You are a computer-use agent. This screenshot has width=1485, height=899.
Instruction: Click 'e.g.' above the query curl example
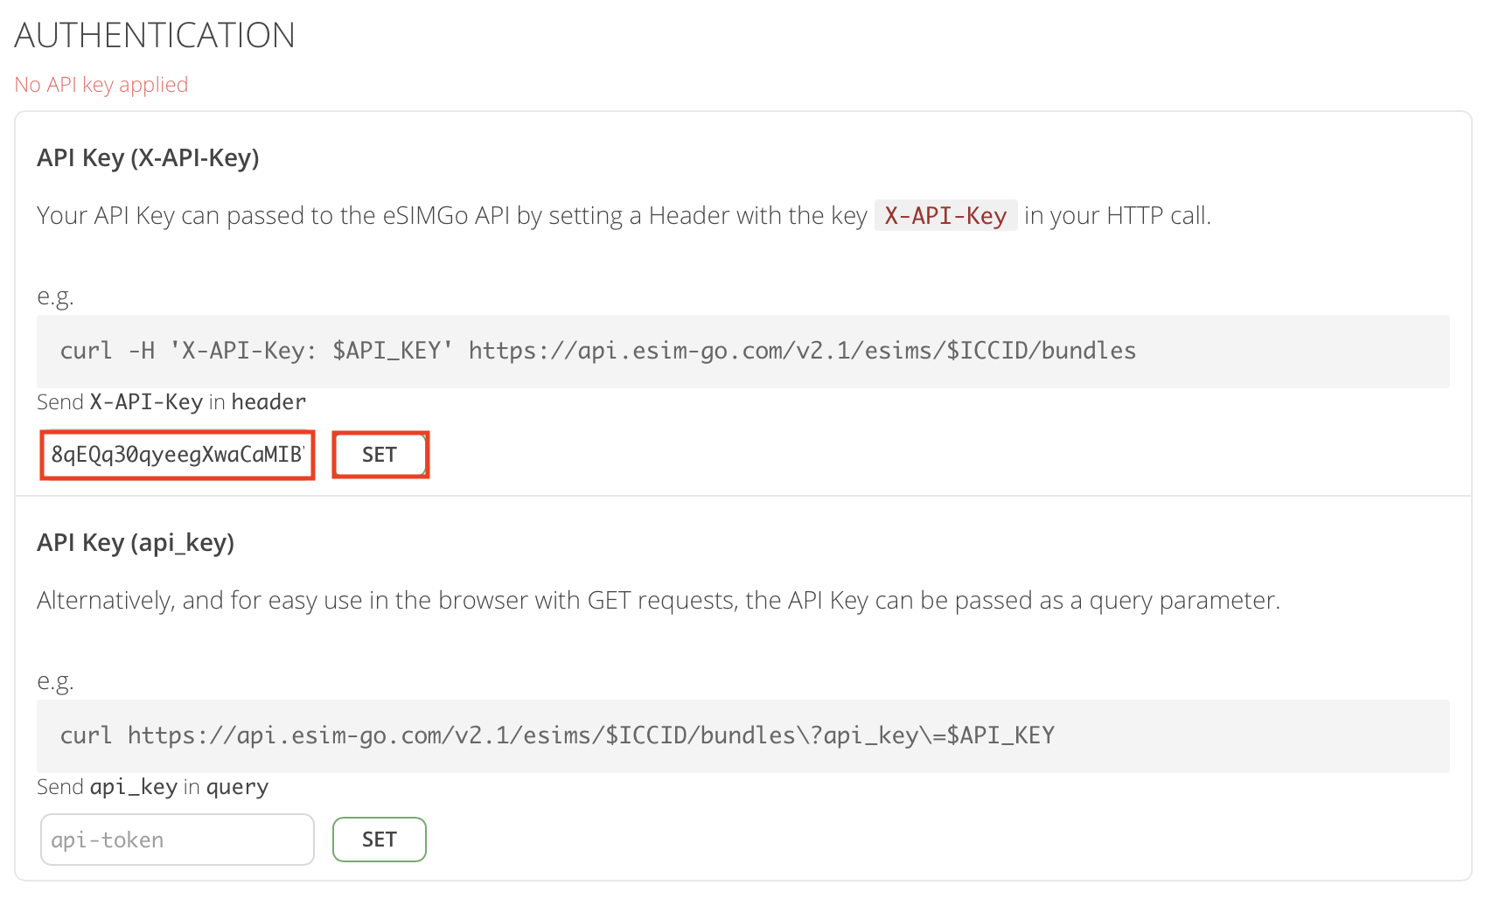(x=55, y=681)
